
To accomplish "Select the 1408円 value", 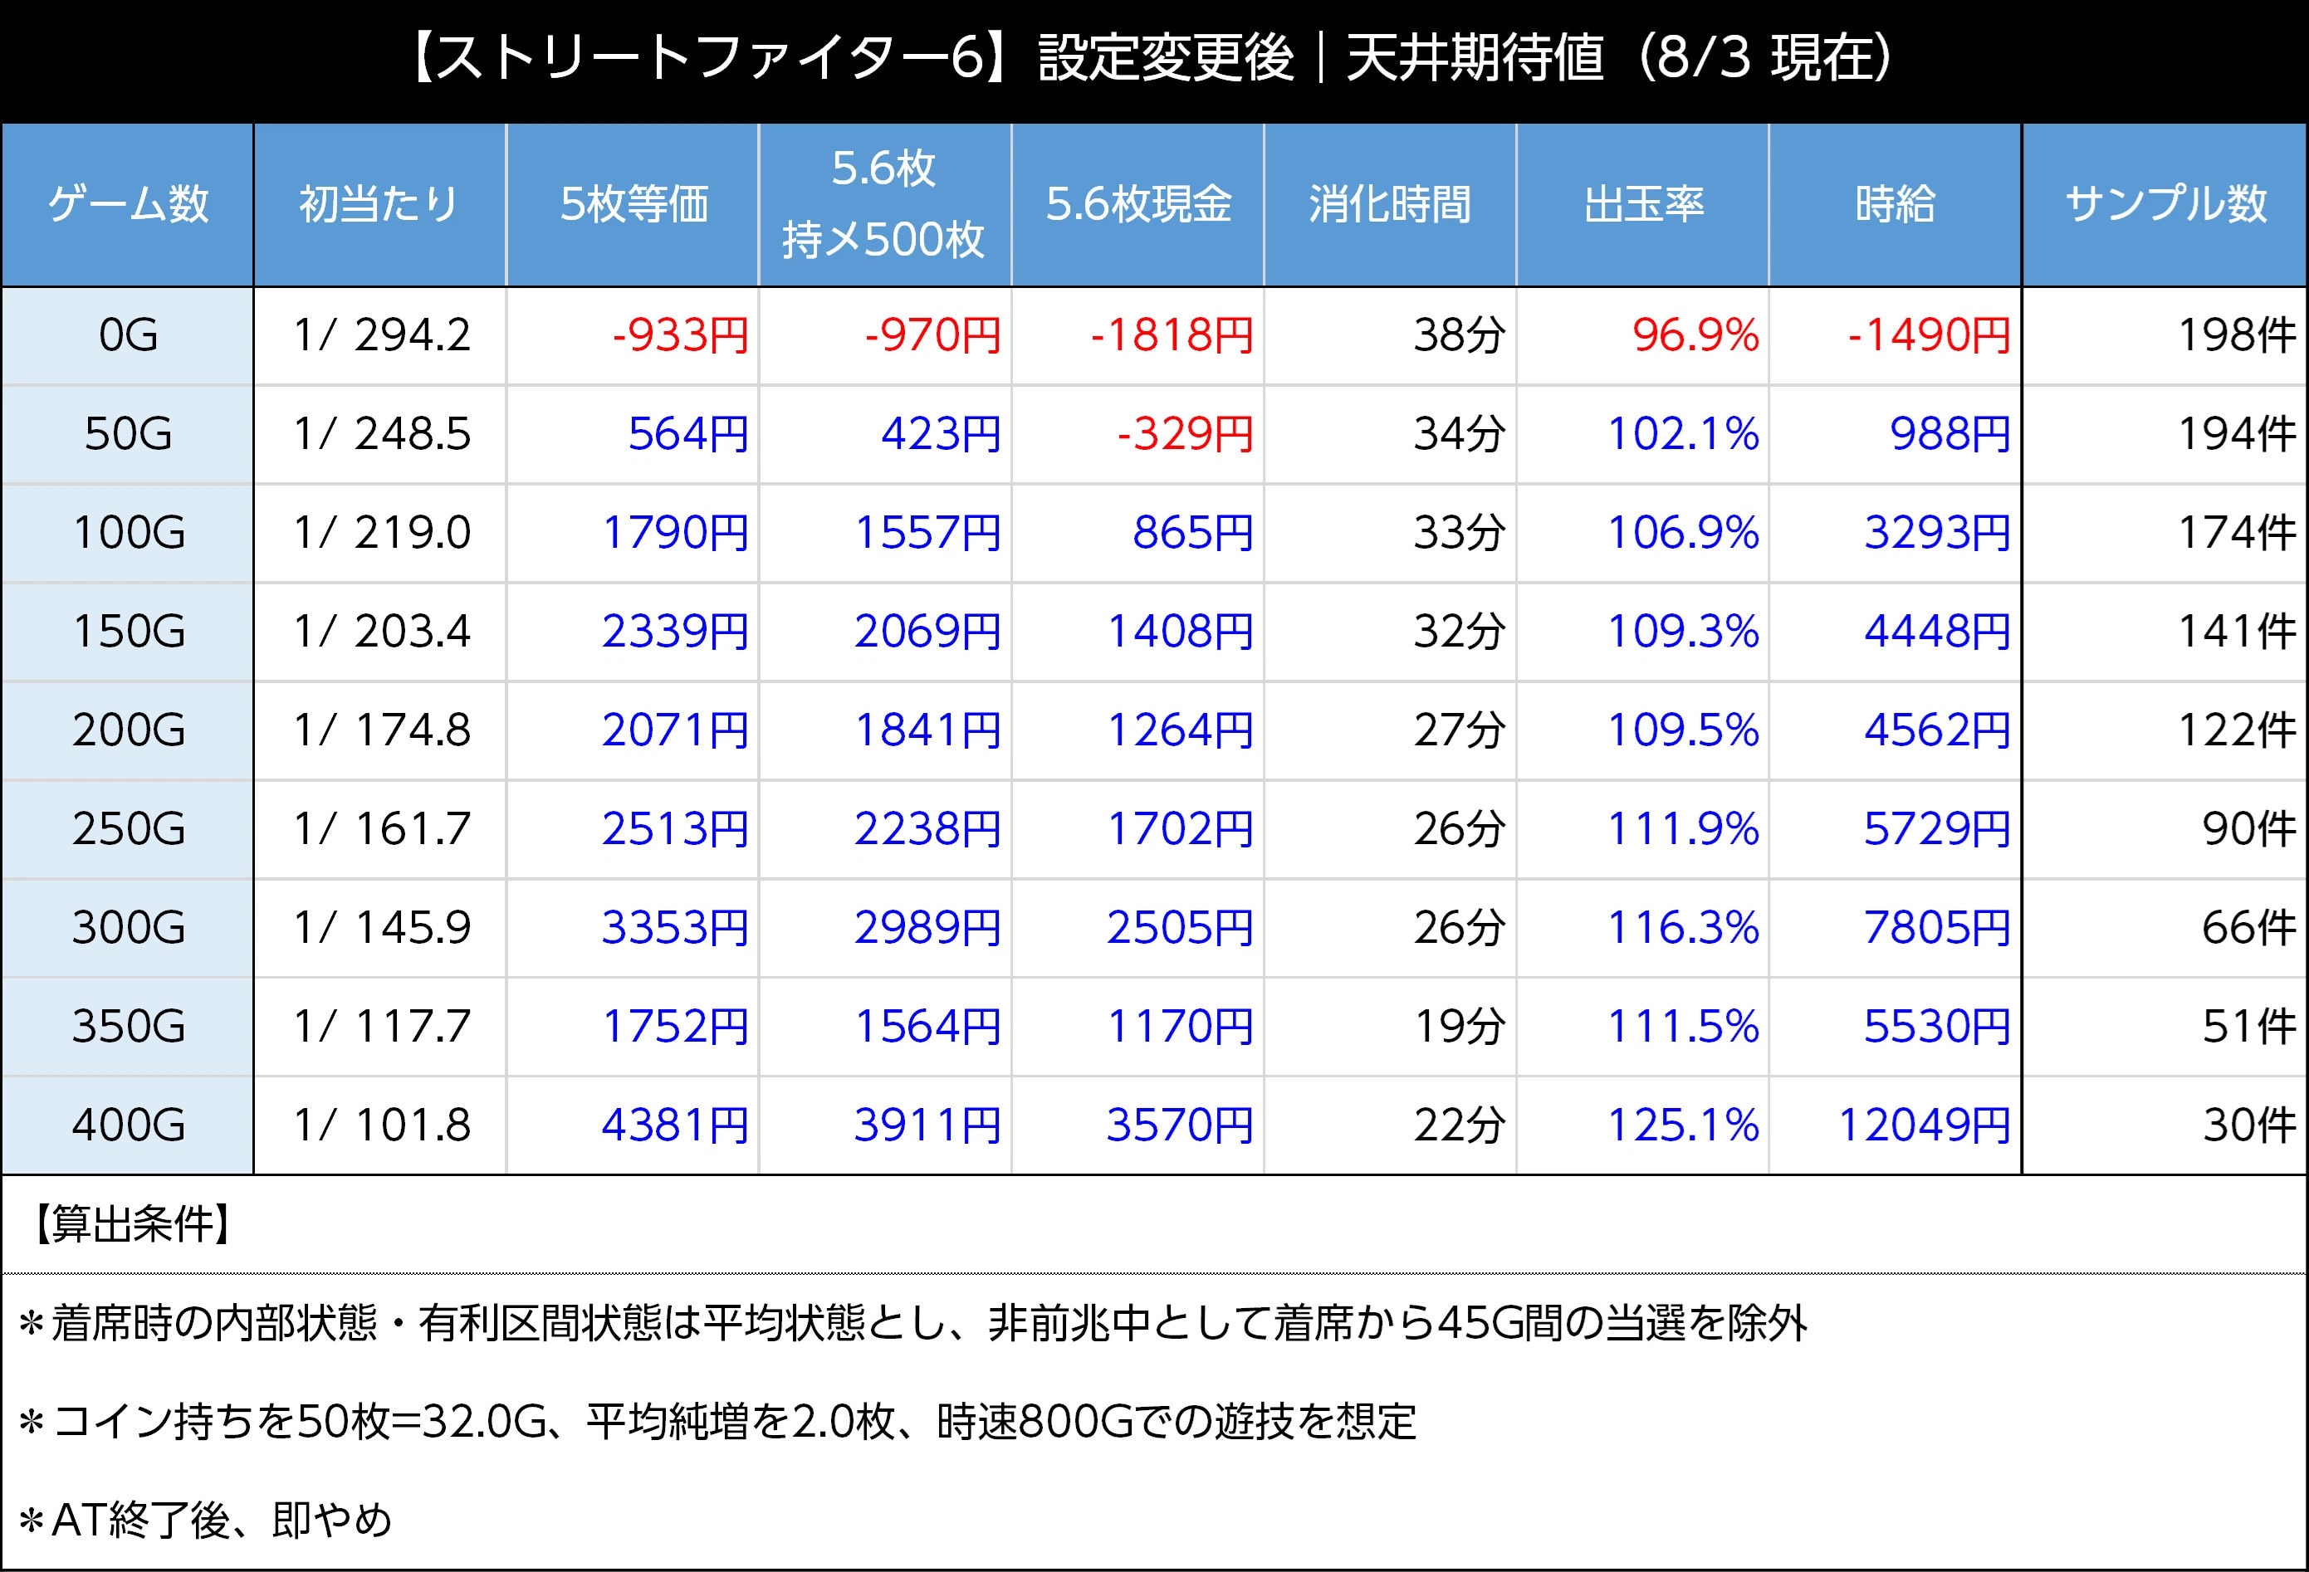I will pos(1181,632).
